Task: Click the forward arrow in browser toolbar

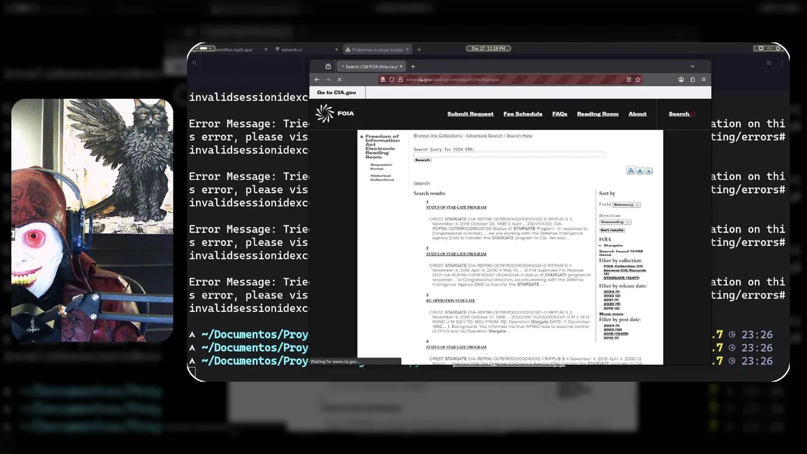Action: [328, 79]
